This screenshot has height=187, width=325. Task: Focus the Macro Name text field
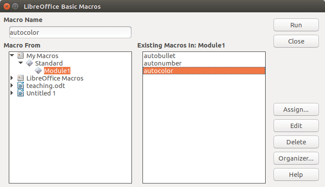pyautogui.click(x=70, y=33)
